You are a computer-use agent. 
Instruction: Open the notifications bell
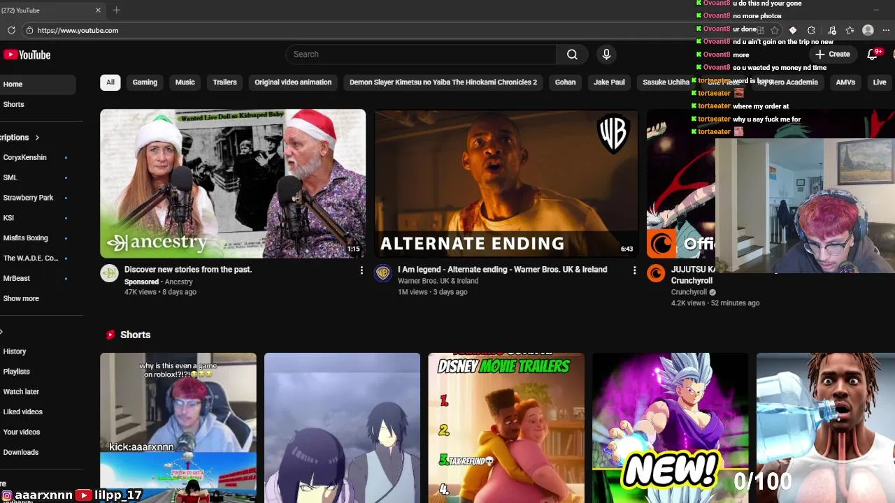pyautogui.click(x=873, y=54)
